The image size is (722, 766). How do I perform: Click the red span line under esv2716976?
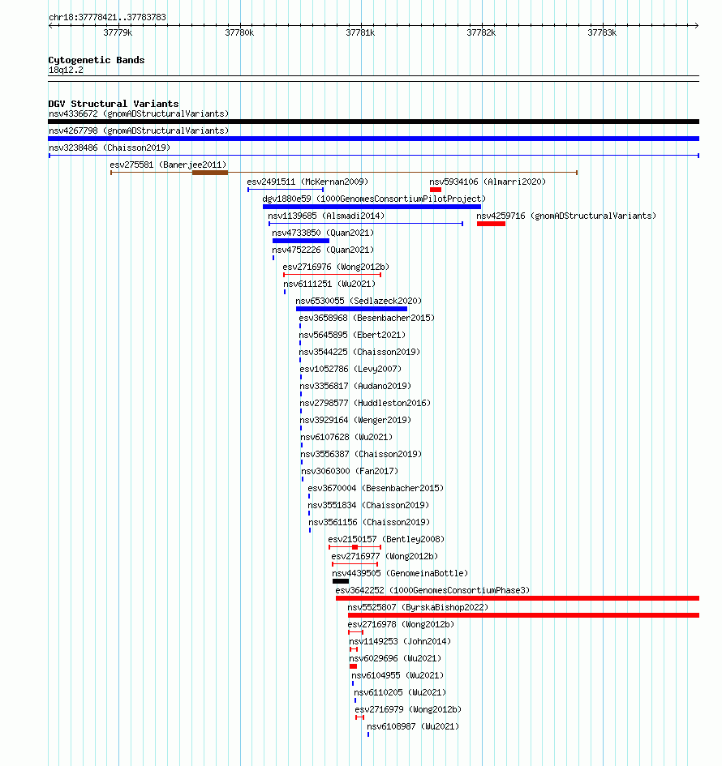[332, 275]
